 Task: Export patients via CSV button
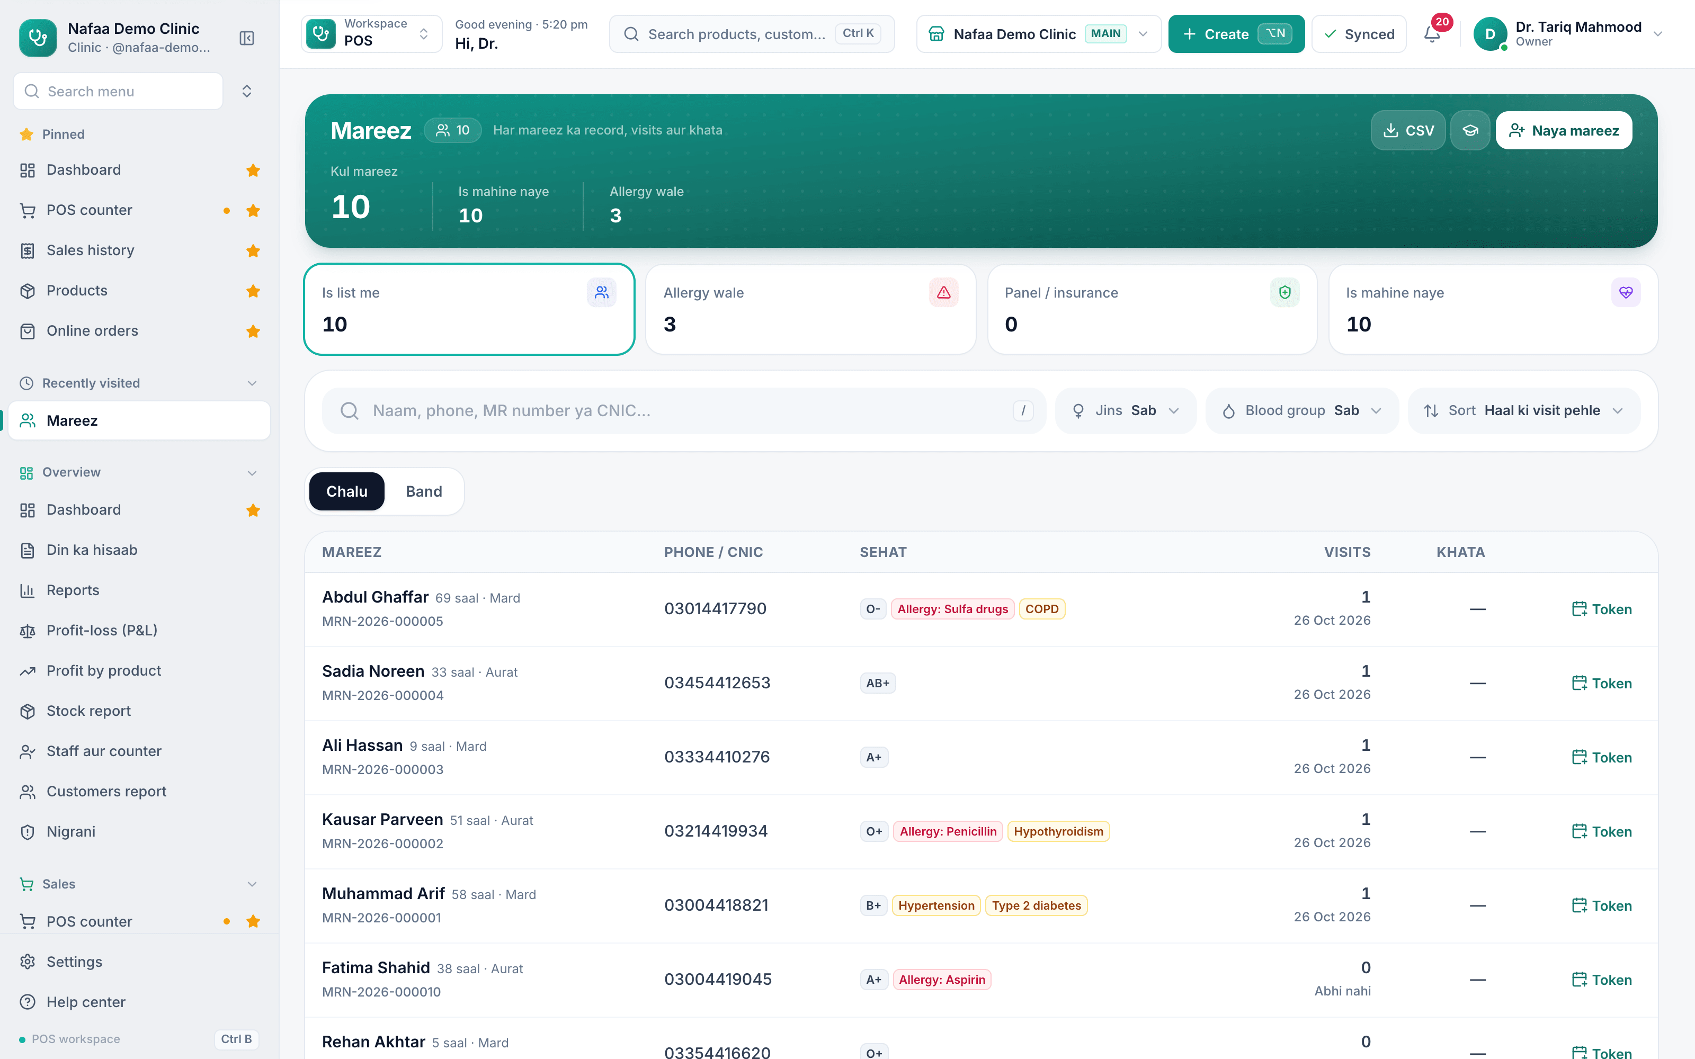pos(1408,130)
